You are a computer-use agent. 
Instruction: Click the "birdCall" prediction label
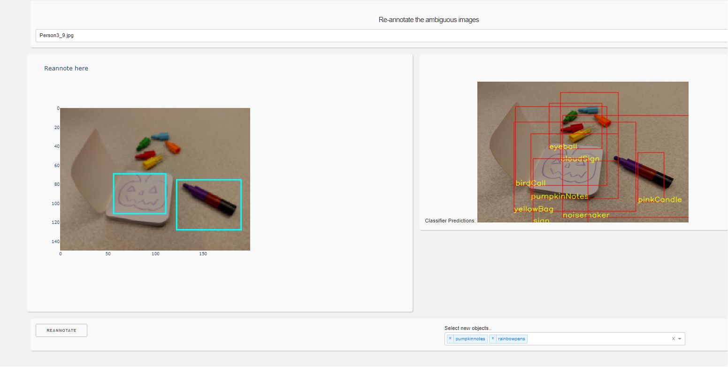click(x=531, y=183)
